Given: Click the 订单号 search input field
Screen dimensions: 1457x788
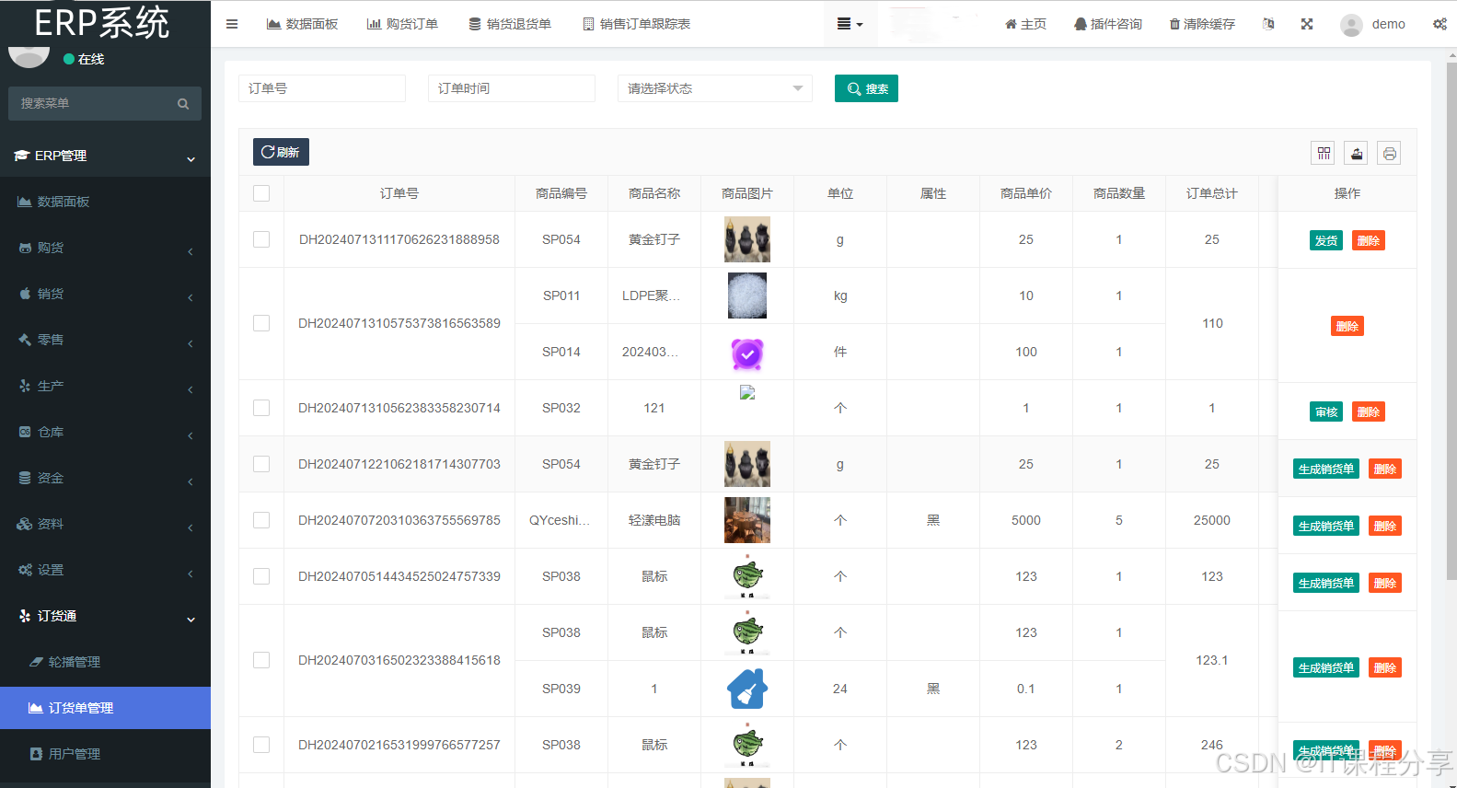Looking at the screenshot, I should (321, 88).
